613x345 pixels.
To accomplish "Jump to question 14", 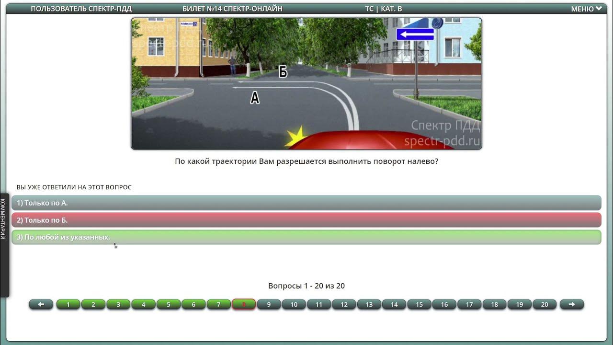I will click(394, 304).
